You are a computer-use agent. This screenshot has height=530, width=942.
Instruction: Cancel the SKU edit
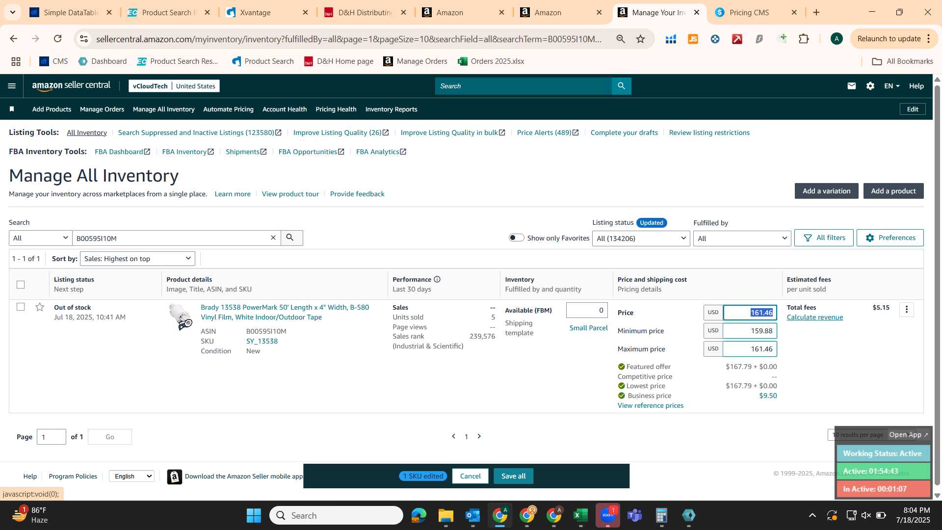pos(470,476)
